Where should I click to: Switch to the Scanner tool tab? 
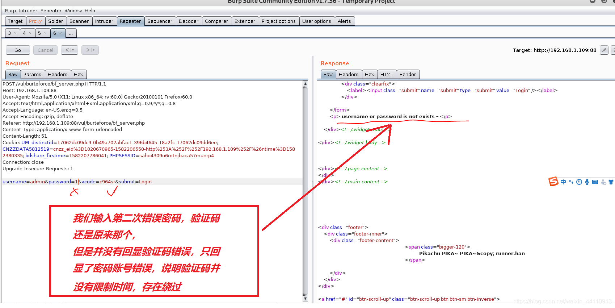click(x=79, y=21)
